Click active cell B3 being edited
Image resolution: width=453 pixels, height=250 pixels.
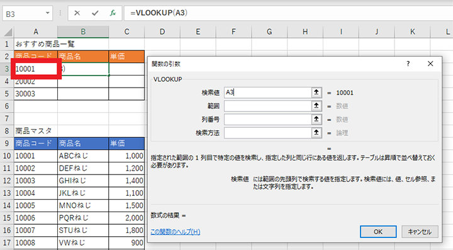pos(83,69)
